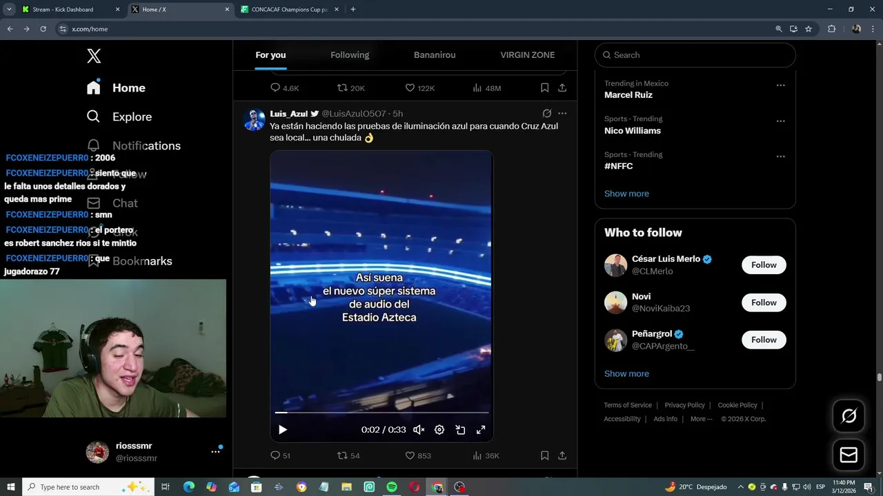Open Chrome extensions puzzle icon
Screen dimensions: 883x496
pyautogui.click(x=831, y=29)
